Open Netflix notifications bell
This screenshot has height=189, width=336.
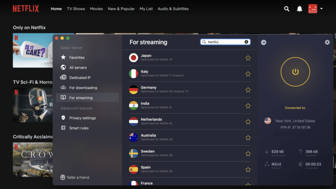coord(299,9)
